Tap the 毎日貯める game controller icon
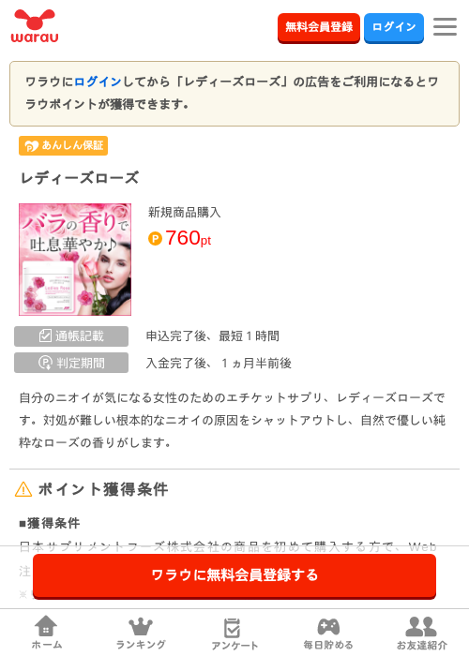469x656 pixels. pos(328,626)
